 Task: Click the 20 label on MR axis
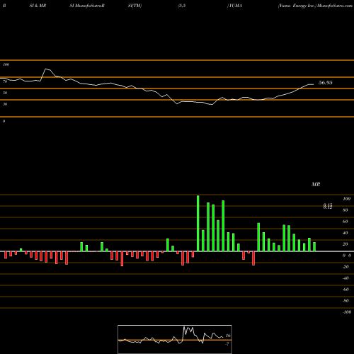tap(346, 244)
